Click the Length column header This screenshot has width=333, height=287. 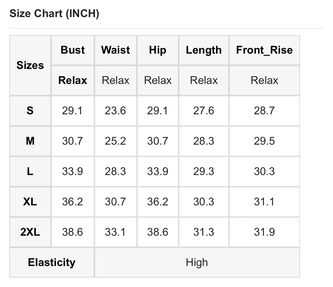tap(204, 50)
